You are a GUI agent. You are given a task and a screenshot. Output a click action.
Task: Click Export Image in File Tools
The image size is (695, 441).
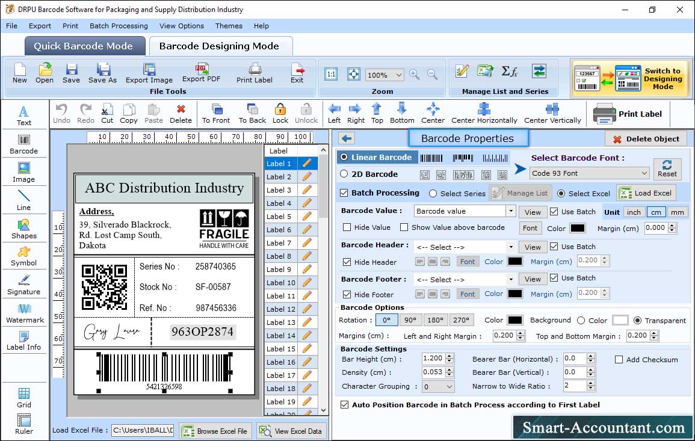pos(149,73)
